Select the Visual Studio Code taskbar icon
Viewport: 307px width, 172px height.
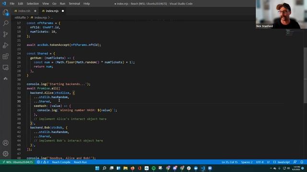[x=203, y=168]
